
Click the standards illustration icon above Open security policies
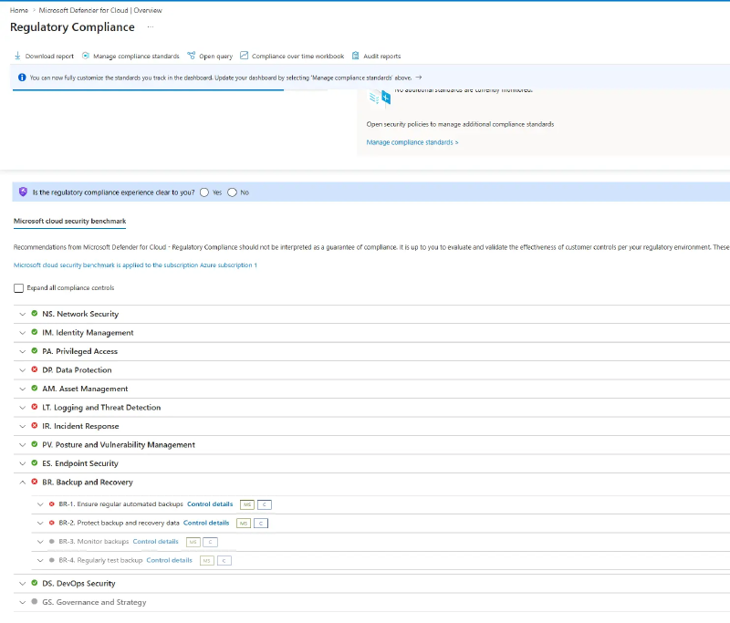click(380, 98)
